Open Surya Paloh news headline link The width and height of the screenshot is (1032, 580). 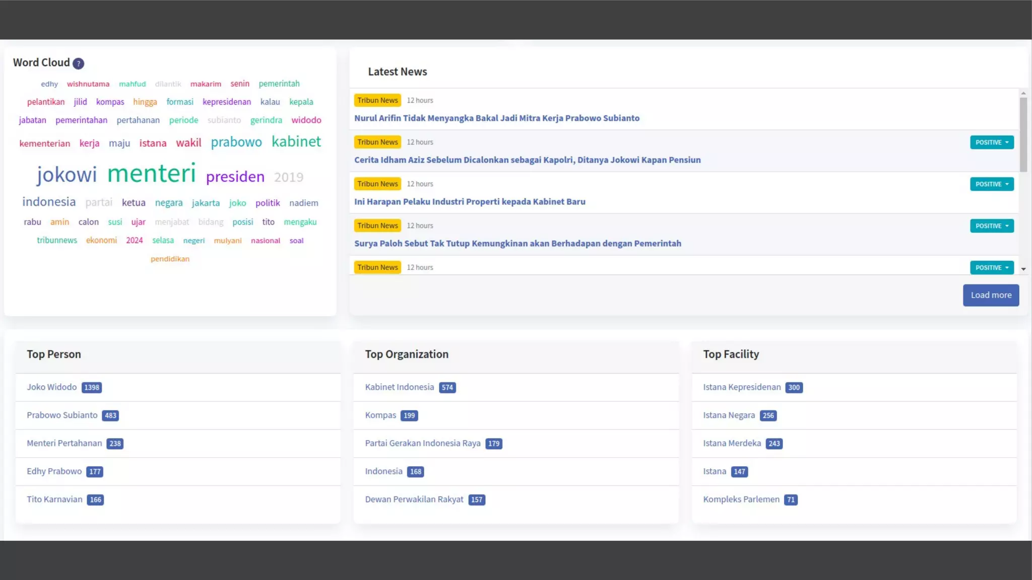(x=517, y=244)
